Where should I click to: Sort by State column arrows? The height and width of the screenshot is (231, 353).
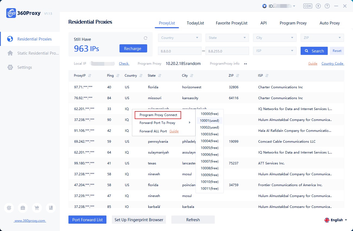point(160,76)
